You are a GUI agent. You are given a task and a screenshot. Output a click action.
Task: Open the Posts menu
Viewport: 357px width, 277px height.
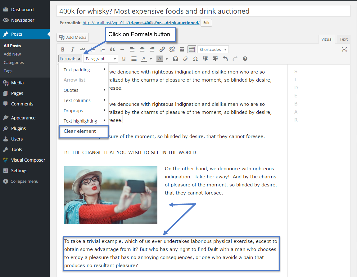[25, 34]
